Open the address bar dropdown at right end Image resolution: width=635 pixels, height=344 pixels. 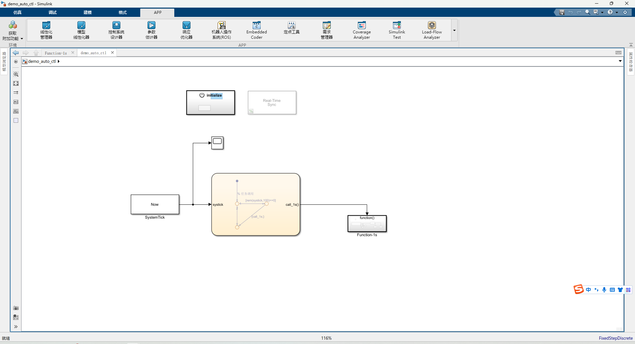620,61
